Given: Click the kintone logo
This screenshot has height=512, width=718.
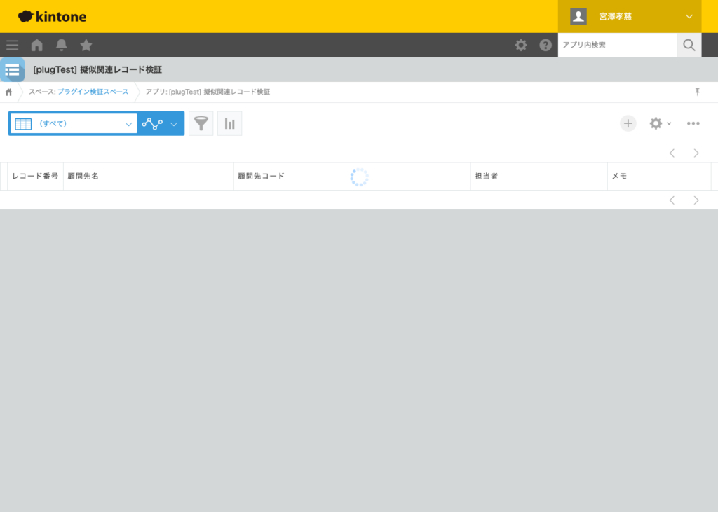Looking at the screenshot, I should coord(52,16).
